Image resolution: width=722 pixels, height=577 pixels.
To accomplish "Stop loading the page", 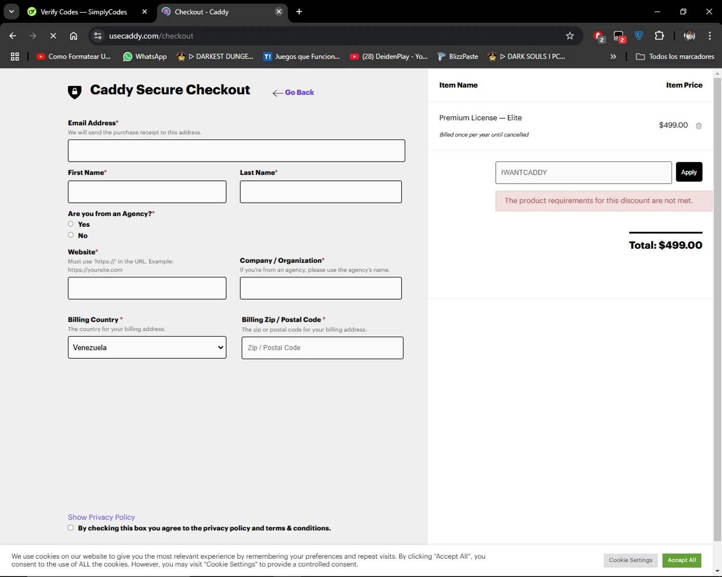I will (x=53, y=36).
